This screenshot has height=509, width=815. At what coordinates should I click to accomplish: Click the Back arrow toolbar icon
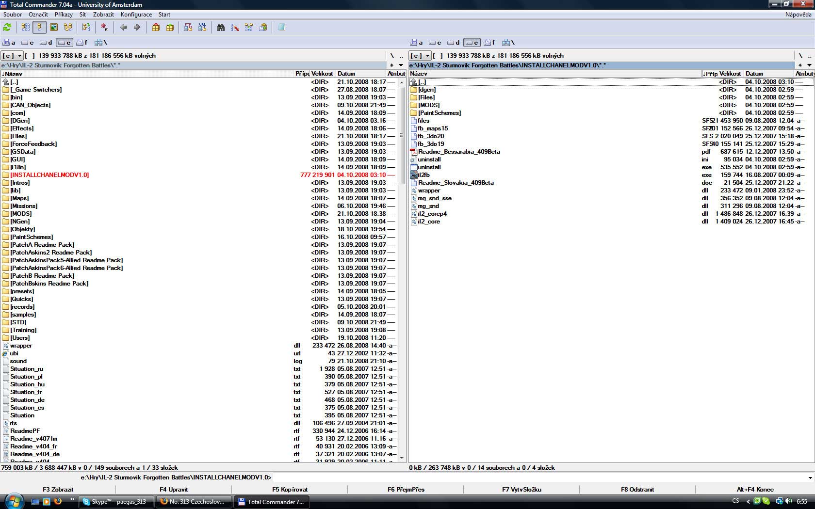pos(123,28)
